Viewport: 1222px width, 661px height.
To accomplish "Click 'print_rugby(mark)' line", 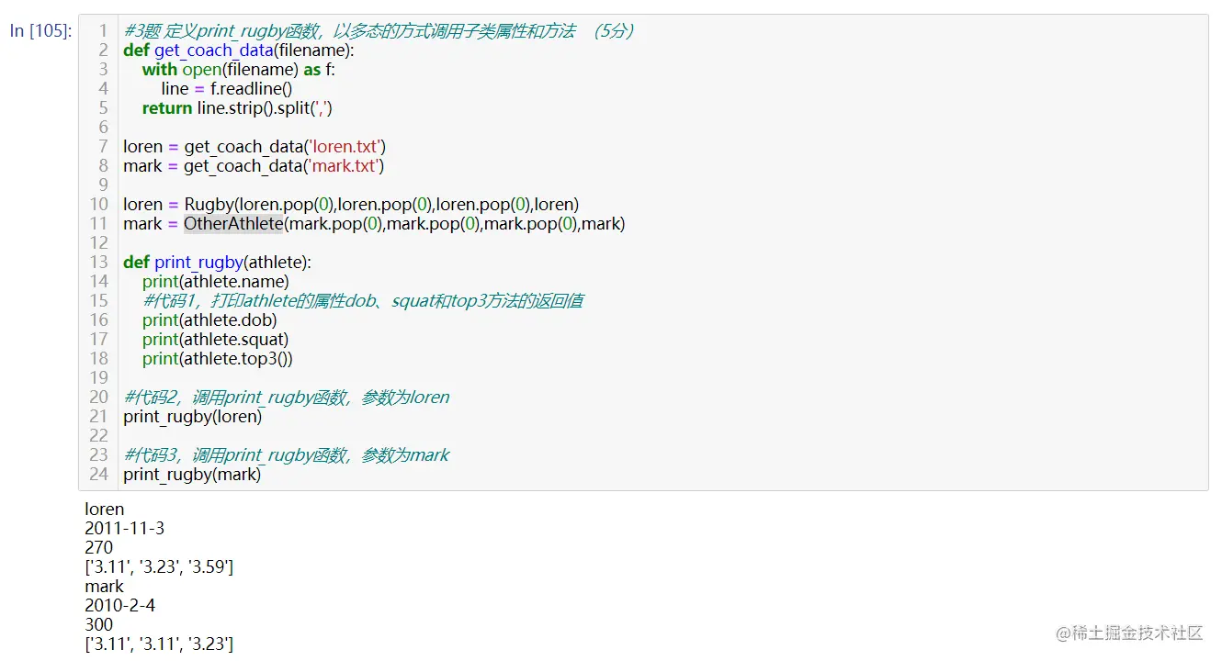I will pos(192,474).
